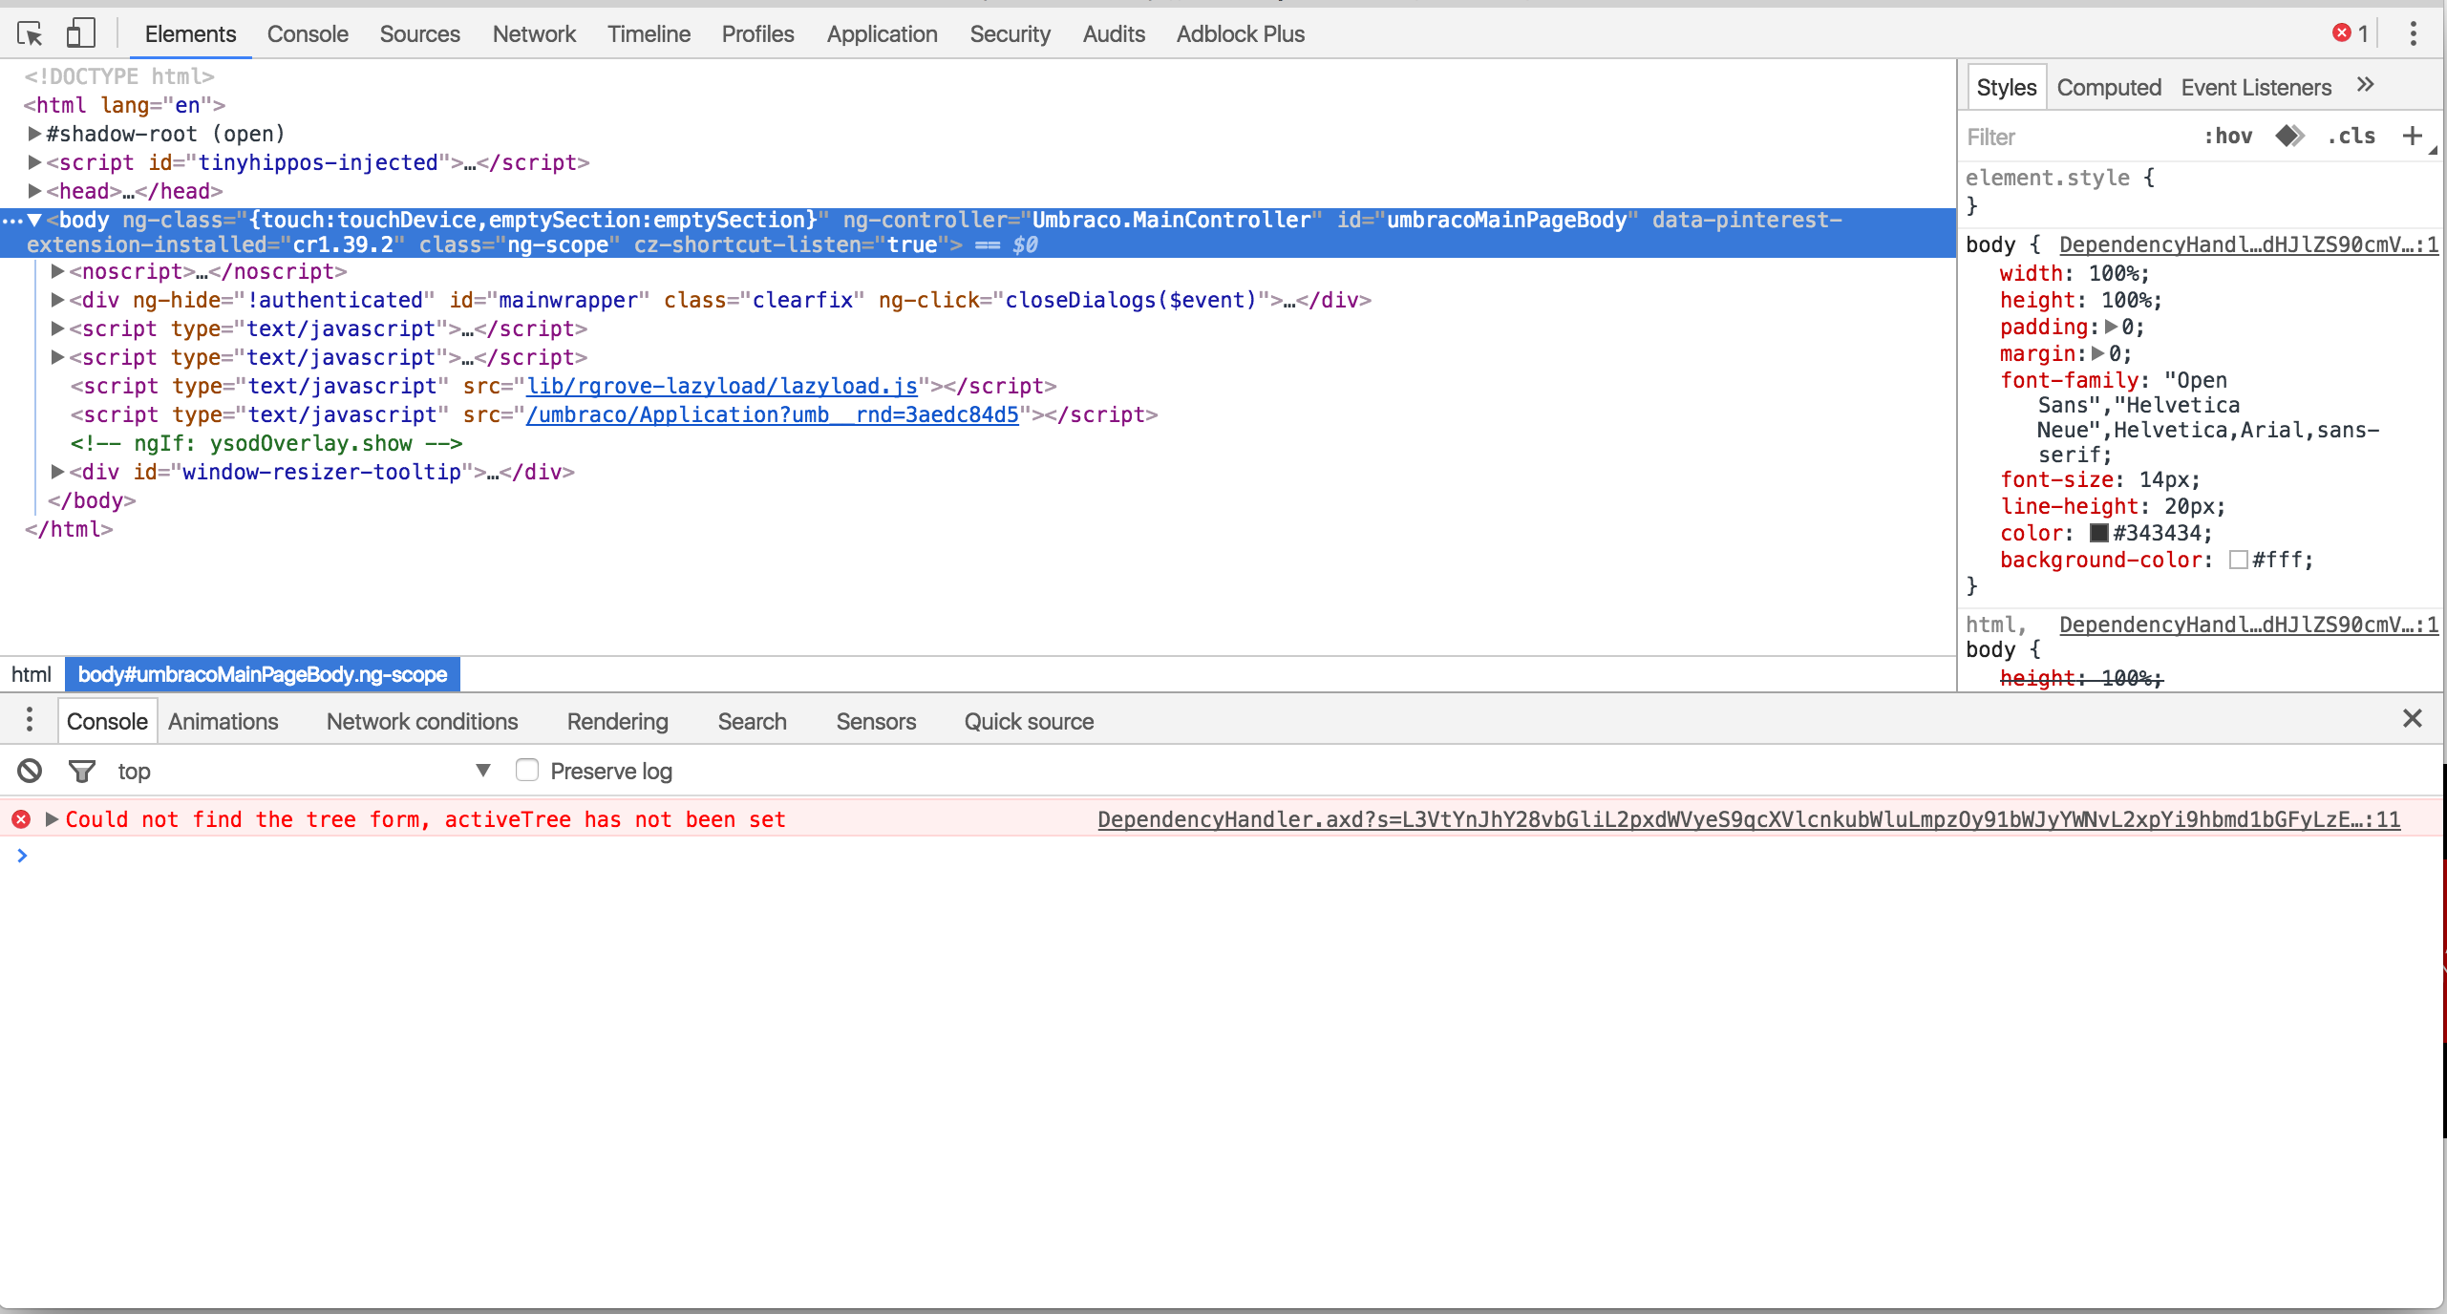Open the Search drawer tab
The width and height of the screenshot is (2447, 1314).
point(752,721)
